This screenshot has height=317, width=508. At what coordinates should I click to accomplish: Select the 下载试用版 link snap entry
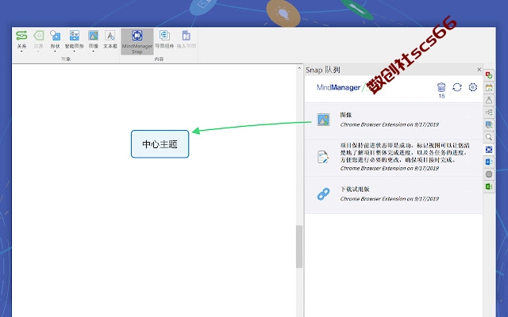pos(394,195)
